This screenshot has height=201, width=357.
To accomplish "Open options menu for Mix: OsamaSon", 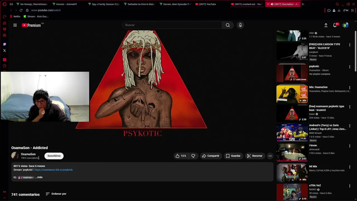I will click(x=349, y=88).
